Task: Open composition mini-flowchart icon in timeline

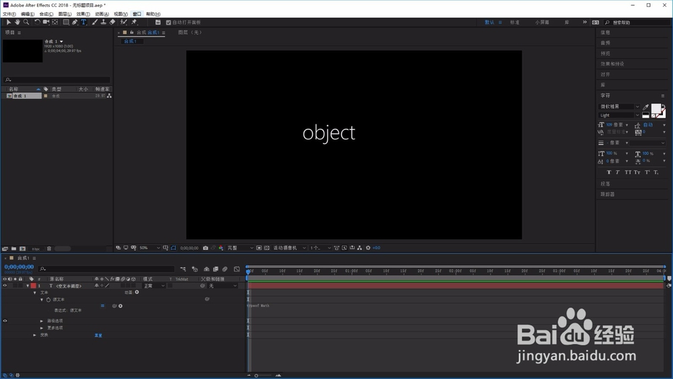Action: 183,269
